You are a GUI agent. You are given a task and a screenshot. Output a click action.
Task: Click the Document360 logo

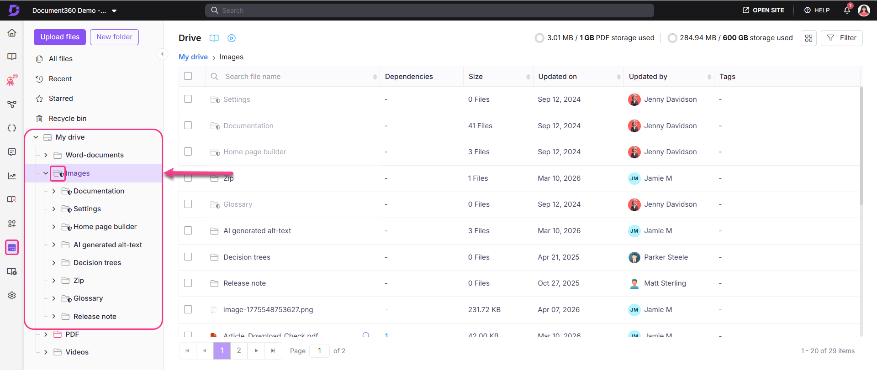pos(14,10)
